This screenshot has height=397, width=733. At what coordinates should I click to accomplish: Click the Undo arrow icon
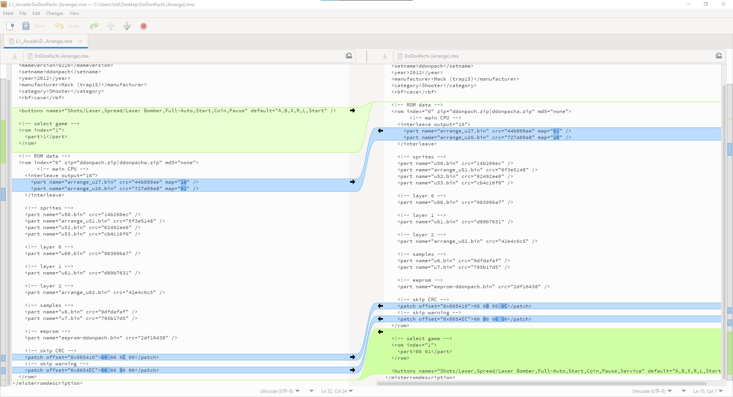(59, 26)
